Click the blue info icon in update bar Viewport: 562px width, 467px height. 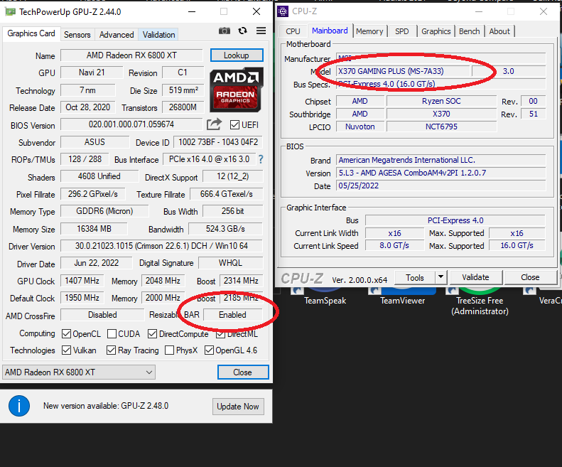[x=19, y=406]
